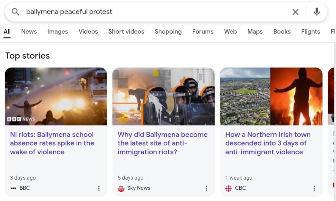Switch to the News tab
Image resolution: width=336 pixels, height=201 pixels.
pos(29,32)
